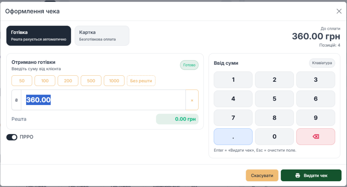347x187 pixels.
Task: Tap the 5 key on keypad
Action: [x=274, y=99]
